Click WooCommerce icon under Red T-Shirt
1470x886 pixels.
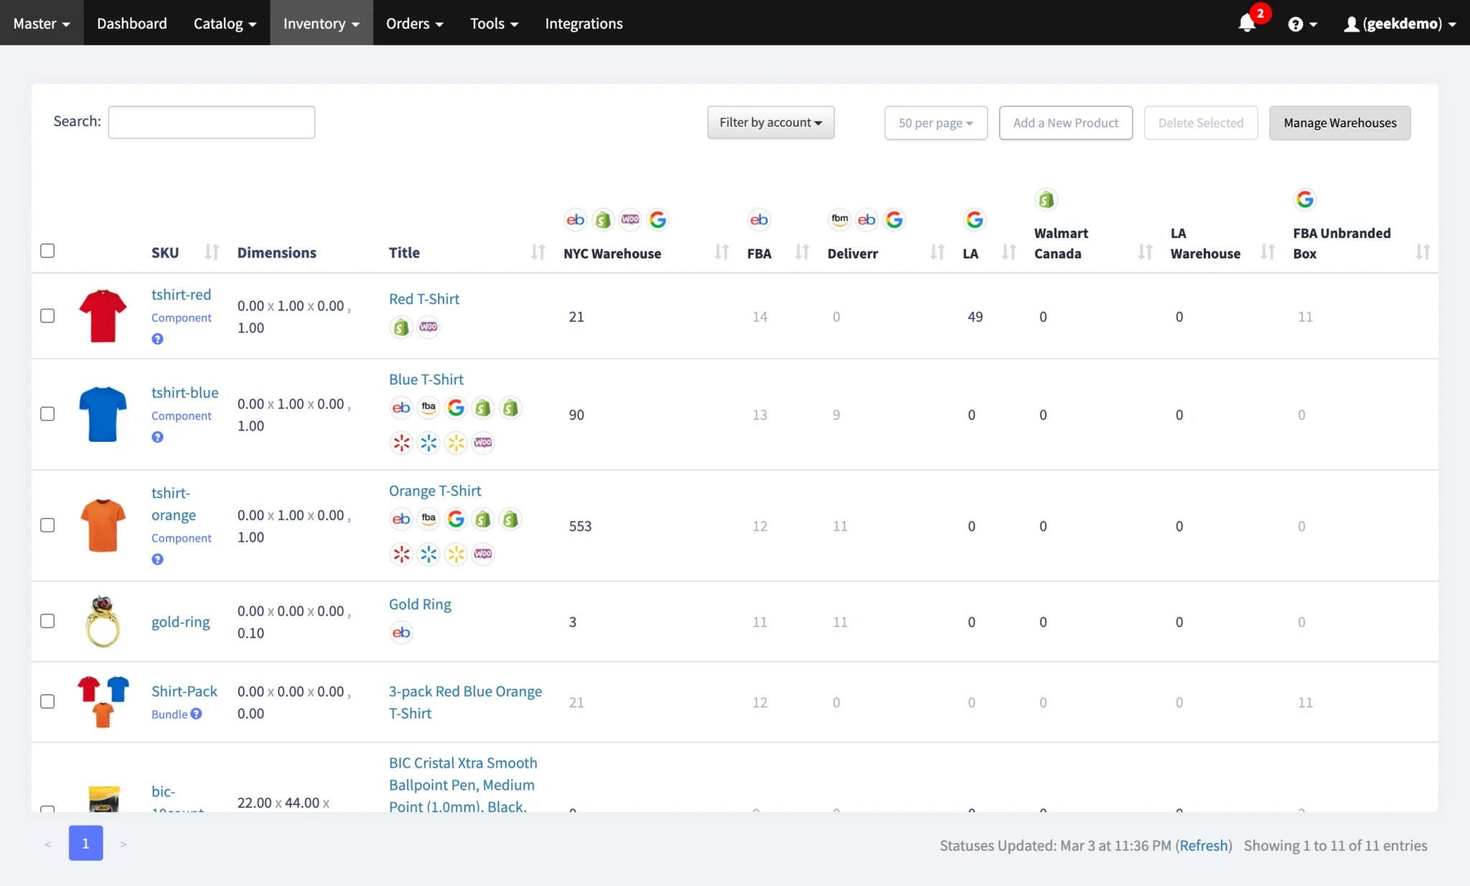click(429, 327)
